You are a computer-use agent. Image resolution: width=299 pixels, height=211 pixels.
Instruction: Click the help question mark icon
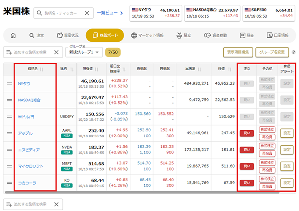[x=294, y=52]
